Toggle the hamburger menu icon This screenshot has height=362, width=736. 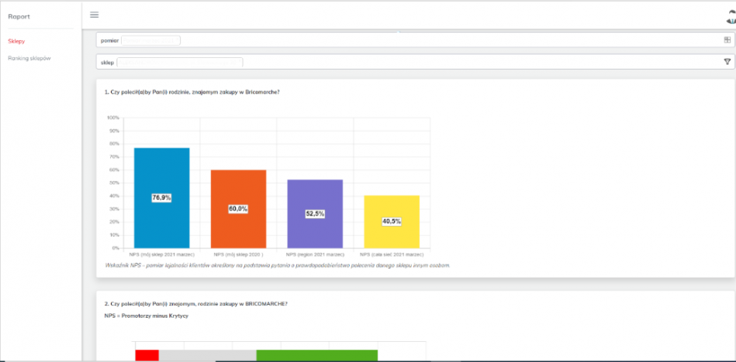click(95, 15)
